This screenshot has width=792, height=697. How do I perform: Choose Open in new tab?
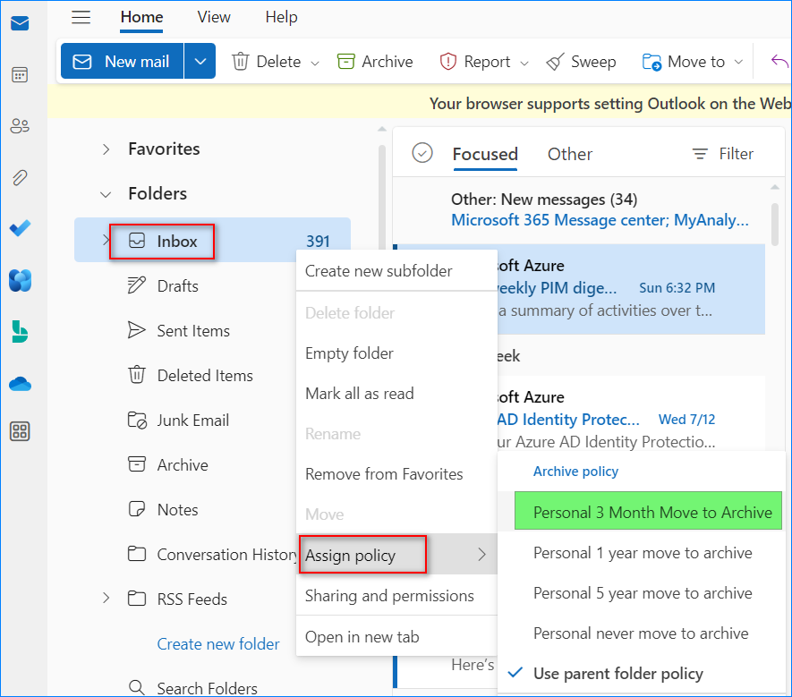point(396,637)
